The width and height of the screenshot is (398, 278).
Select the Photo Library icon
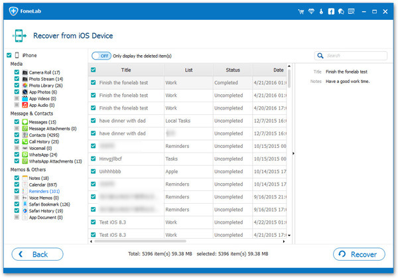coord(25,86)
